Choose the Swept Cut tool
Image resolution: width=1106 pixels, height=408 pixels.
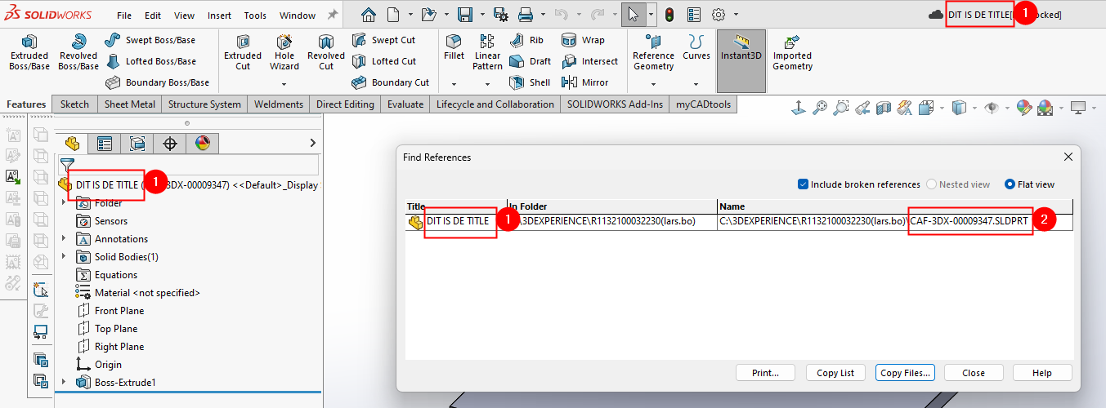(x=383, y=40)
